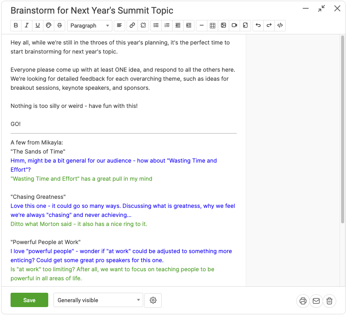Insert a numbered list
Screen dimensions: 346x315
[x=167, y=26]
